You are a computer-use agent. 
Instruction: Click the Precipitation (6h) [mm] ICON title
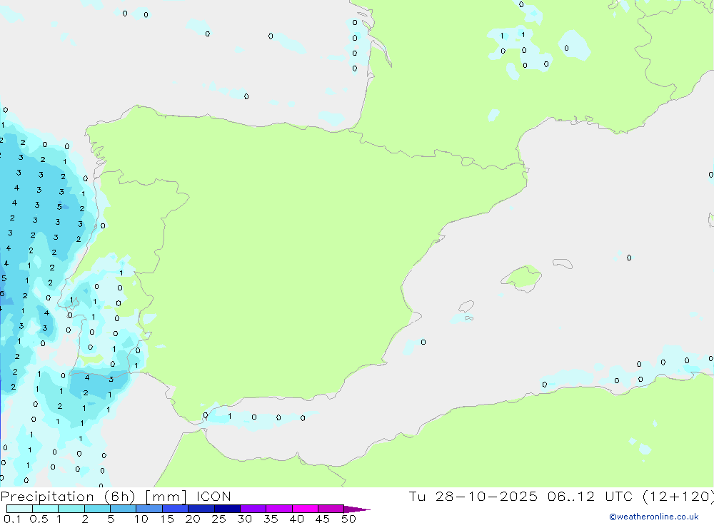click(116, 496)
